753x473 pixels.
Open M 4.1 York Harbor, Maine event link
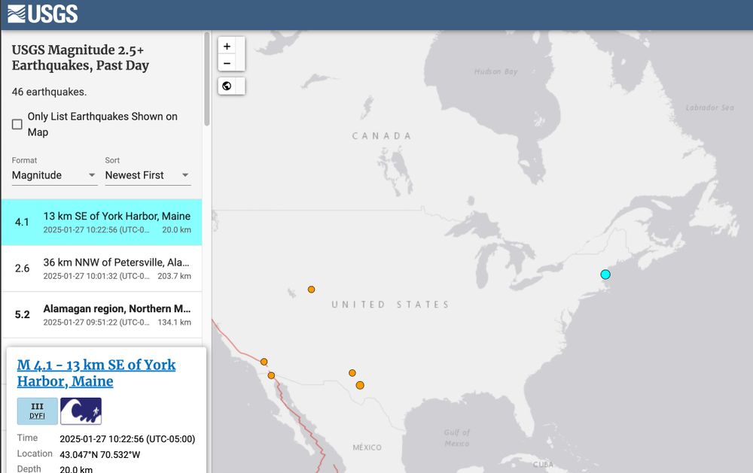point(96,373)
